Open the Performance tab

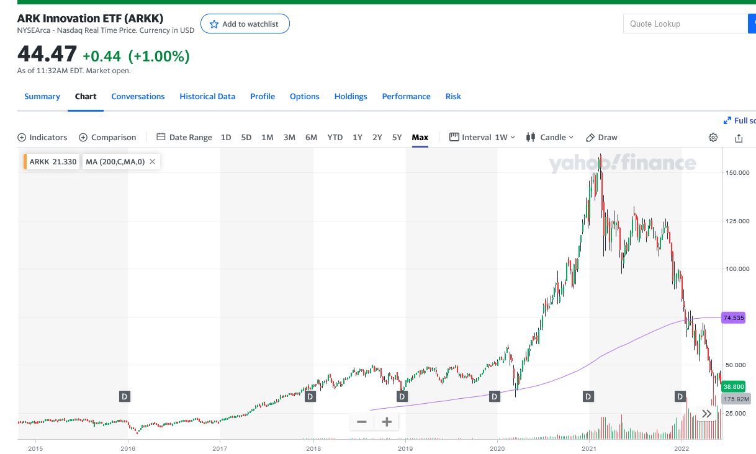pyautogui.click(x=406, y=97)
